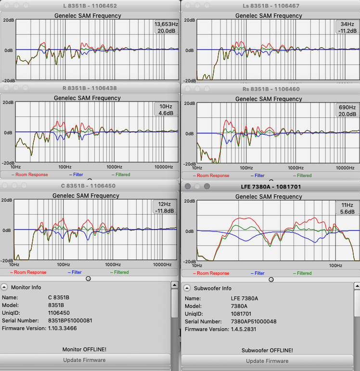Screen dimensions: 360x371
Task: Click firmware version 1.10.3.3466
Action: pos(63,328)
